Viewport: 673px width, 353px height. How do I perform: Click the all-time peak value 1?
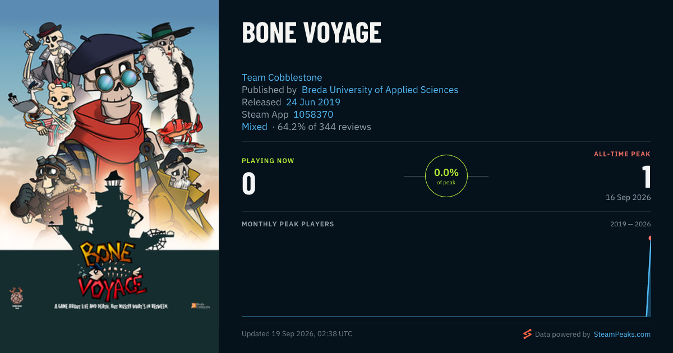tap(647, 176)
